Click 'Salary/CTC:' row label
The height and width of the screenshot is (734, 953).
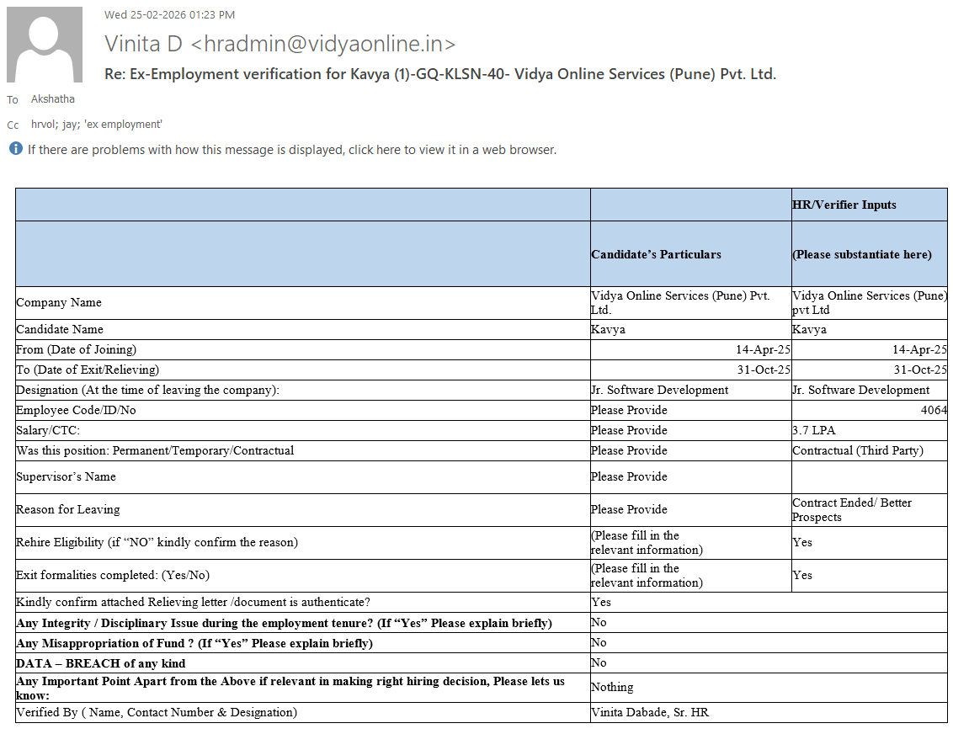coord(48,430)
